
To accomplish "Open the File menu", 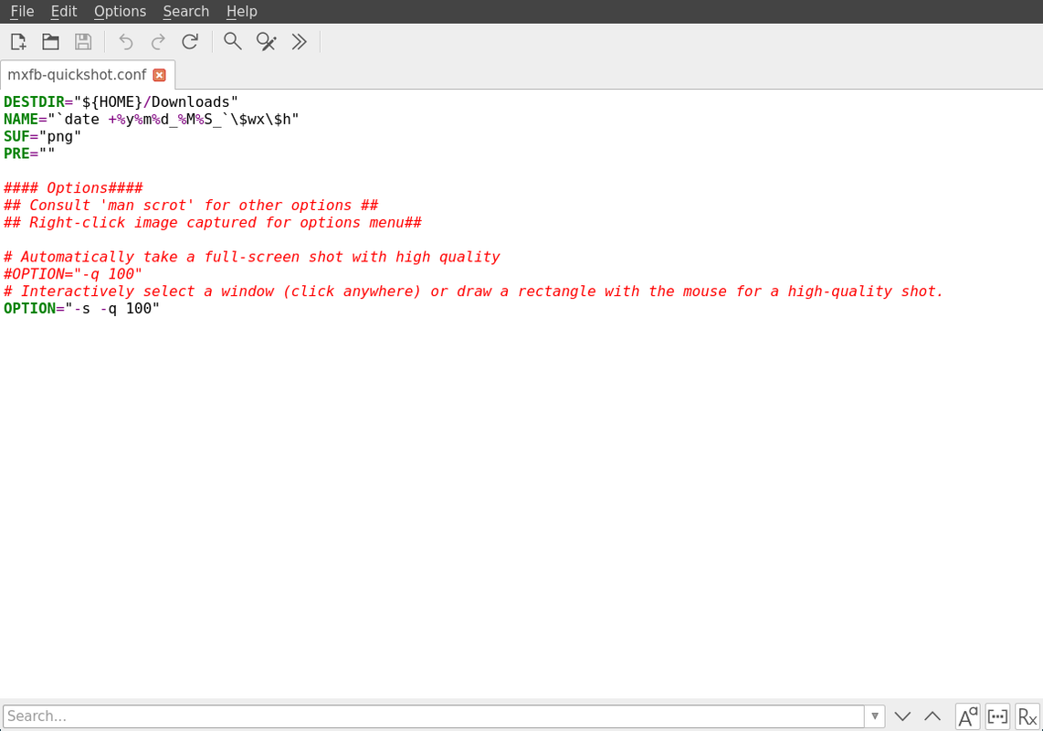I will 22,11.
